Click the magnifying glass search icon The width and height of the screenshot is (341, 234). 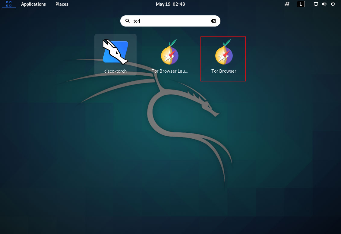click(x=128, y=21)
